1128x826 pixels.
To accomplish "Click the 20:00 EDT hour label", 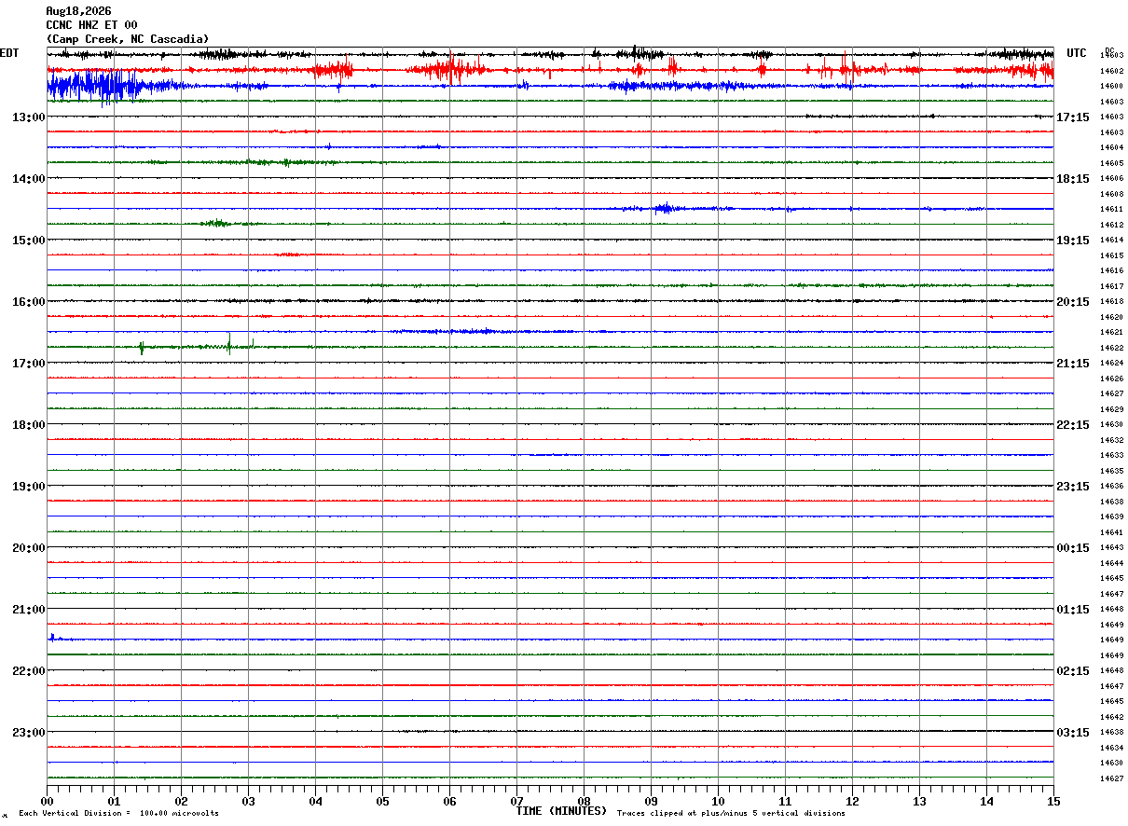I will 29,547.
